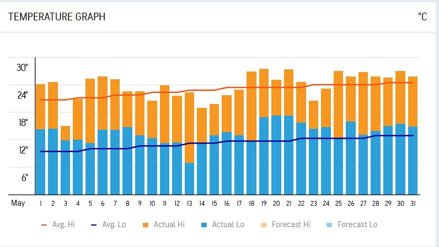Select the orange high bar for May 19

264,92
